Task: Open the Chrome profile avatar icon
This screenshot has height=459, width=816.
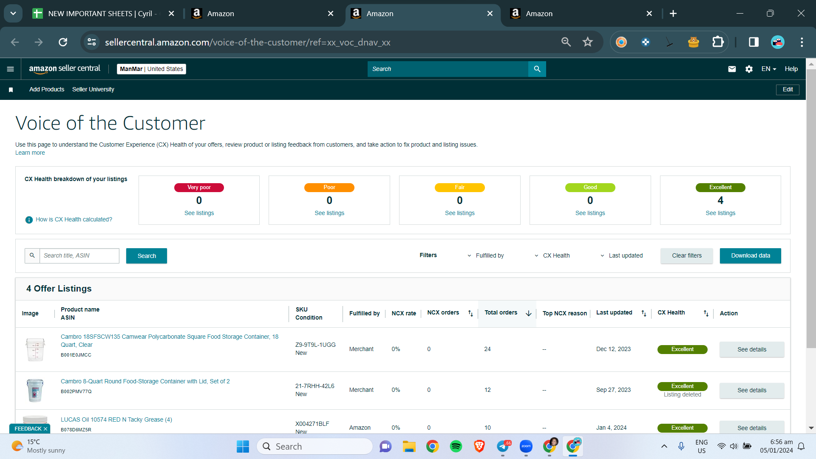Action: 778,42
